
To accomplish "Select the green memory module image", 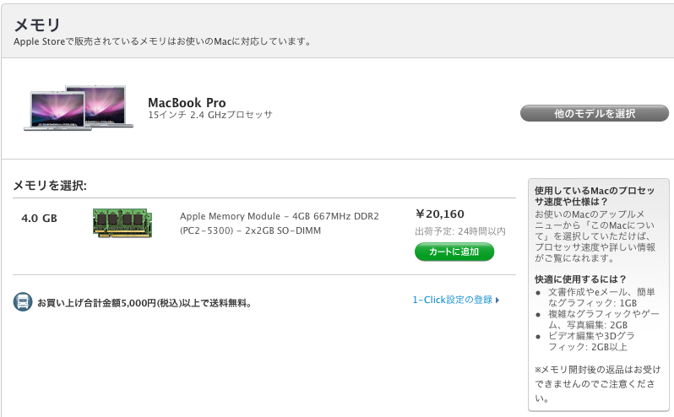I will click(x=122, y=223).
